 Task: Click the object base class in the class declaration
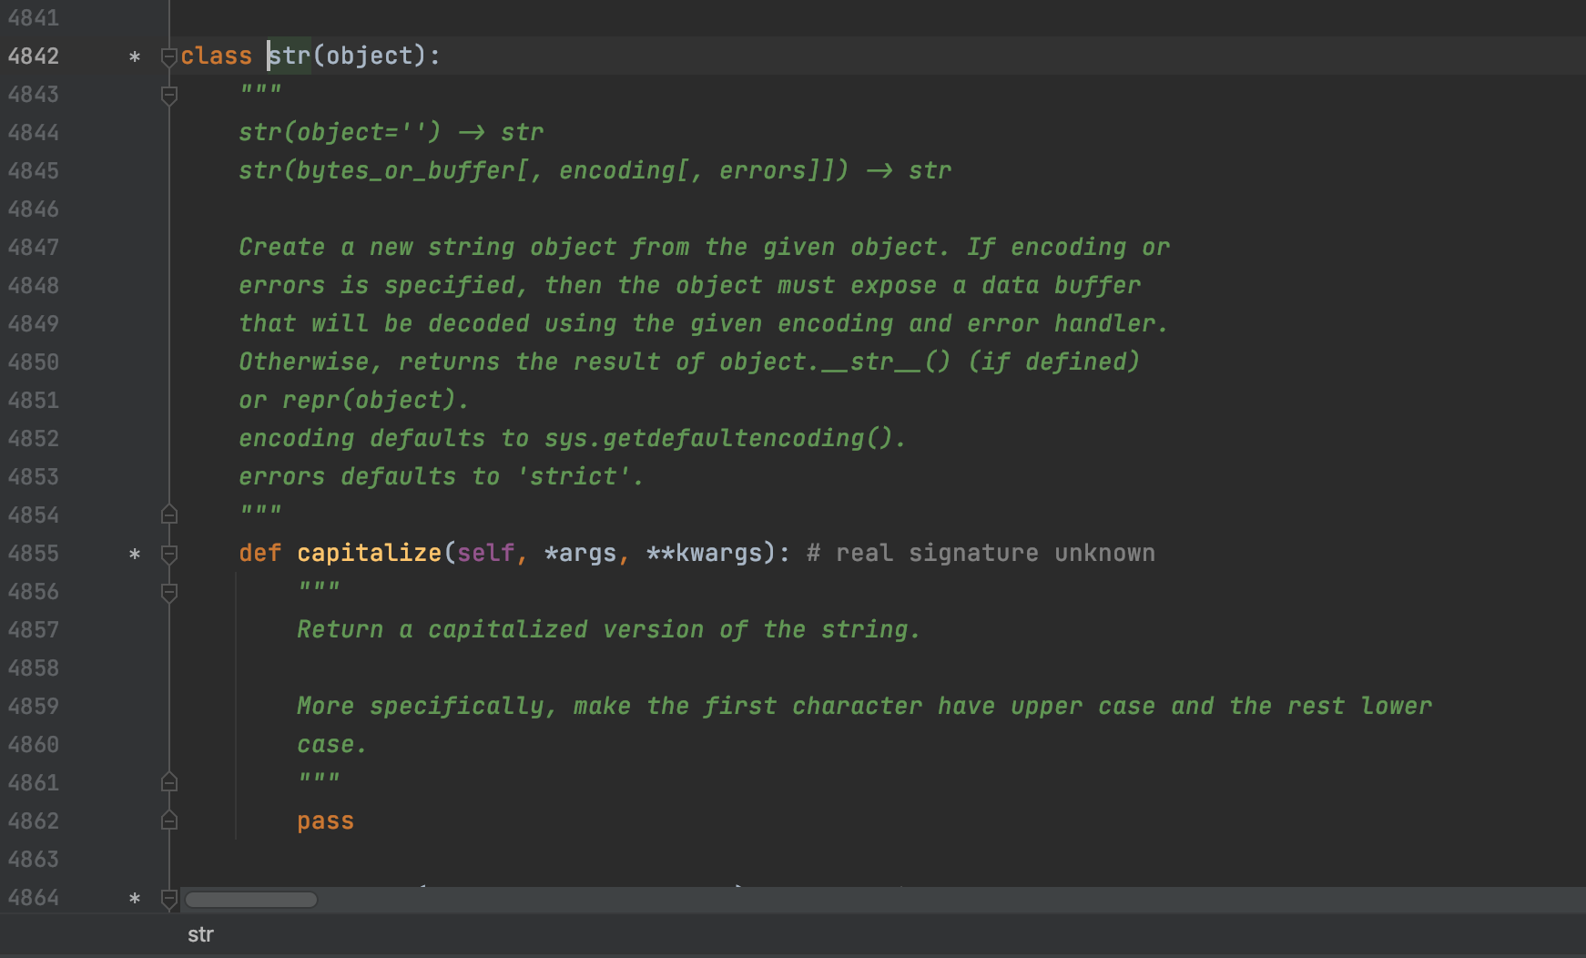pyautogui.click(x=370, y=56)
